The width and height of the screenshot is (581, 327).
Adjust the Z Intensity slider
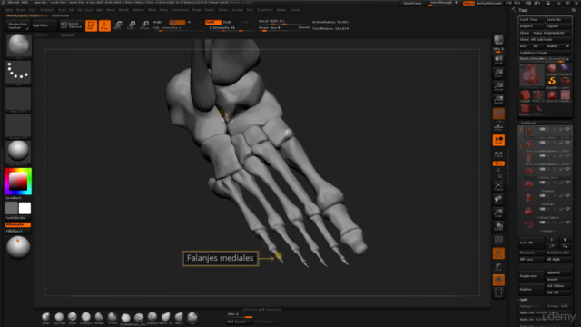tap(230, 28)
